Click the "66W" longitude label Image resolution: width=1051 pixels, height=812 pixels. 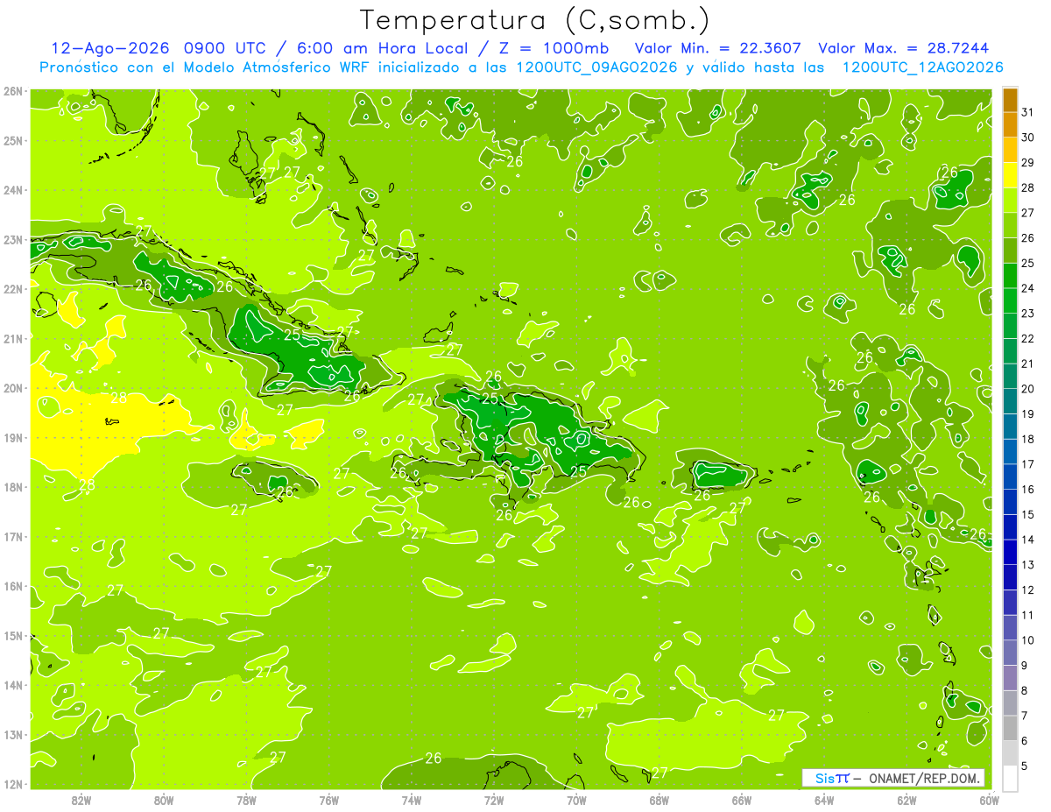(742, 800)
